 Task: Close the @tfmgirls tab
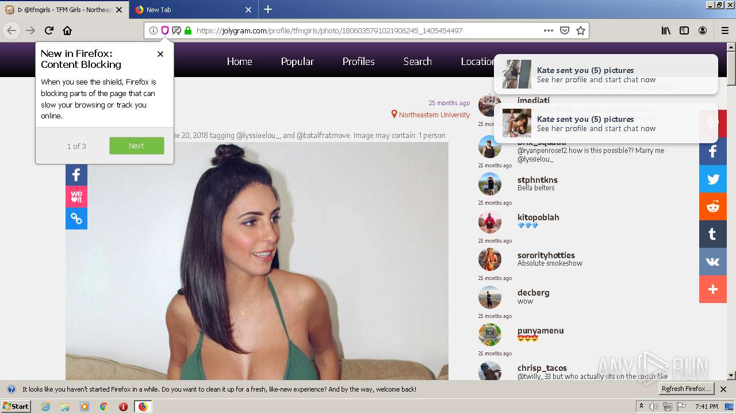(x=119, y=10)
